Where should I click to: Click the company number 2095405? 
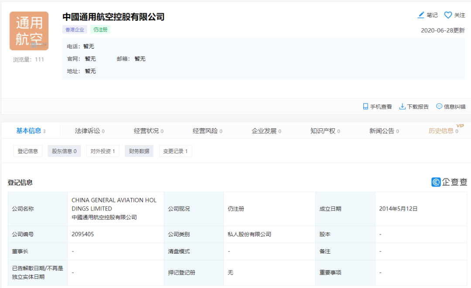82,234
